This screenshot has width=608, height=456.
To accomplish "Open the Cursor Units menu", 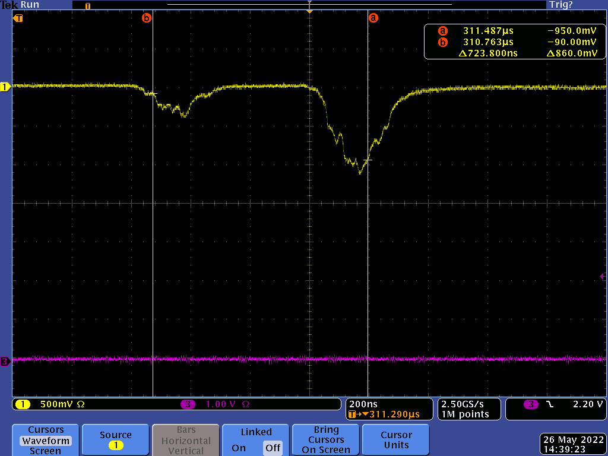I will pos(396,439).
